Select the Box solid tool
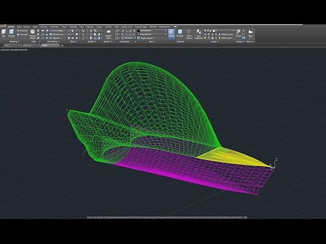Image resolution: width=326 pixels, height=244 pixels. click(3, 33)
